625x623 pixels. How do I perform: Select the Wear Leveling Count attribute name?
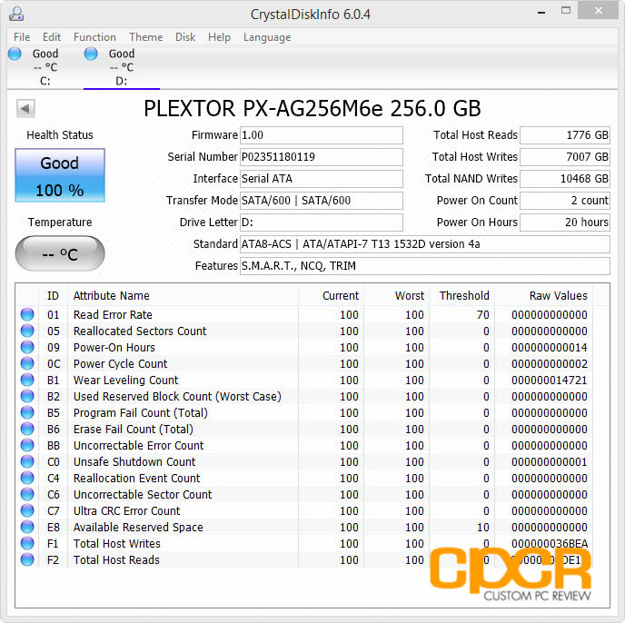[125, 380]
